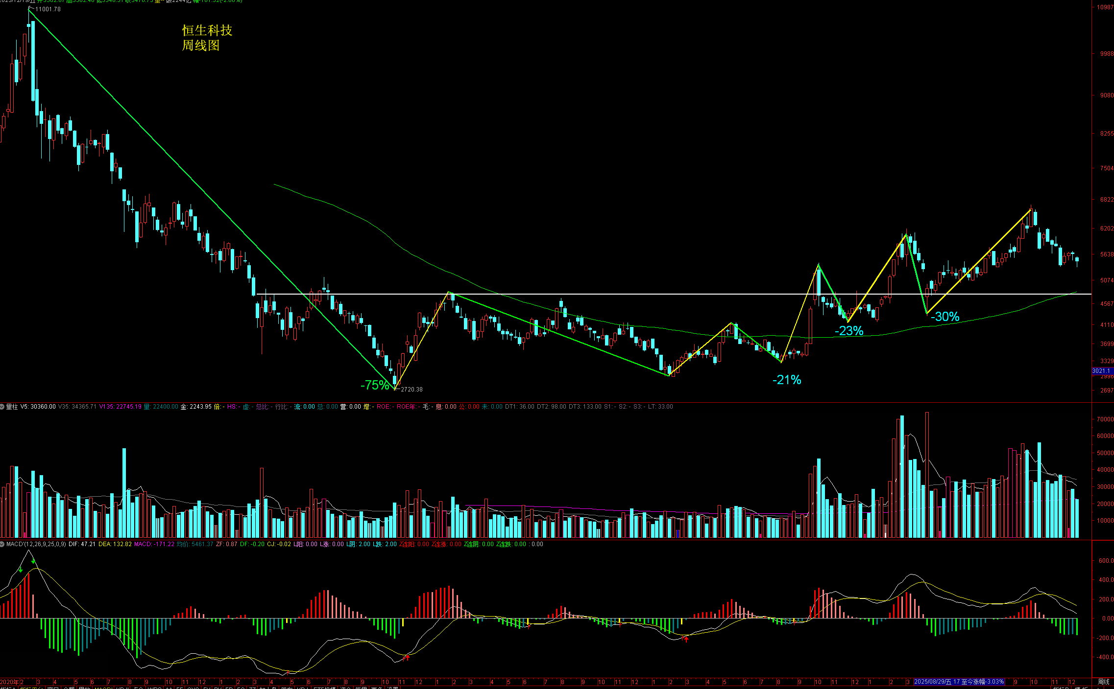Open the 量柱 volume panel menu arrow

coord(2,407)
